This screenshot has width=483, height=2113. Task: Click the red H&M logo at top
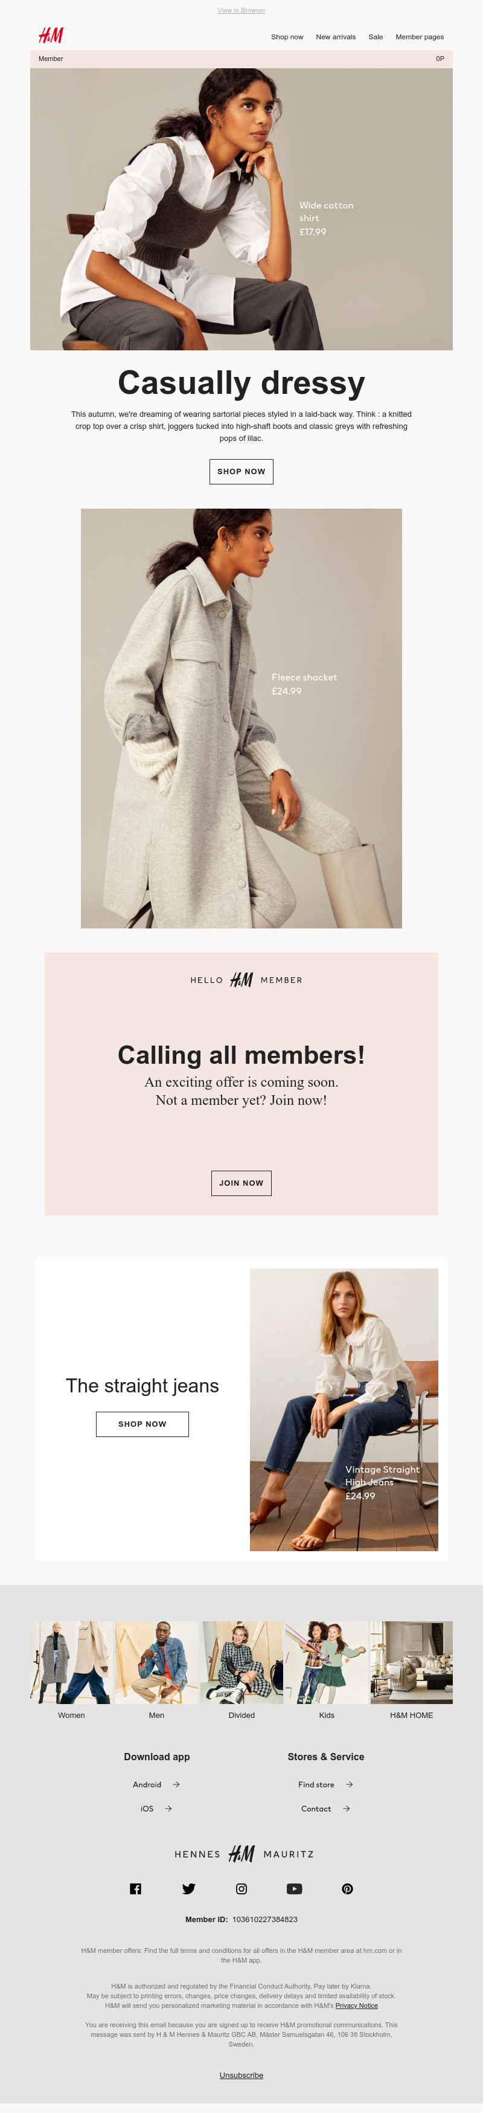51,35
